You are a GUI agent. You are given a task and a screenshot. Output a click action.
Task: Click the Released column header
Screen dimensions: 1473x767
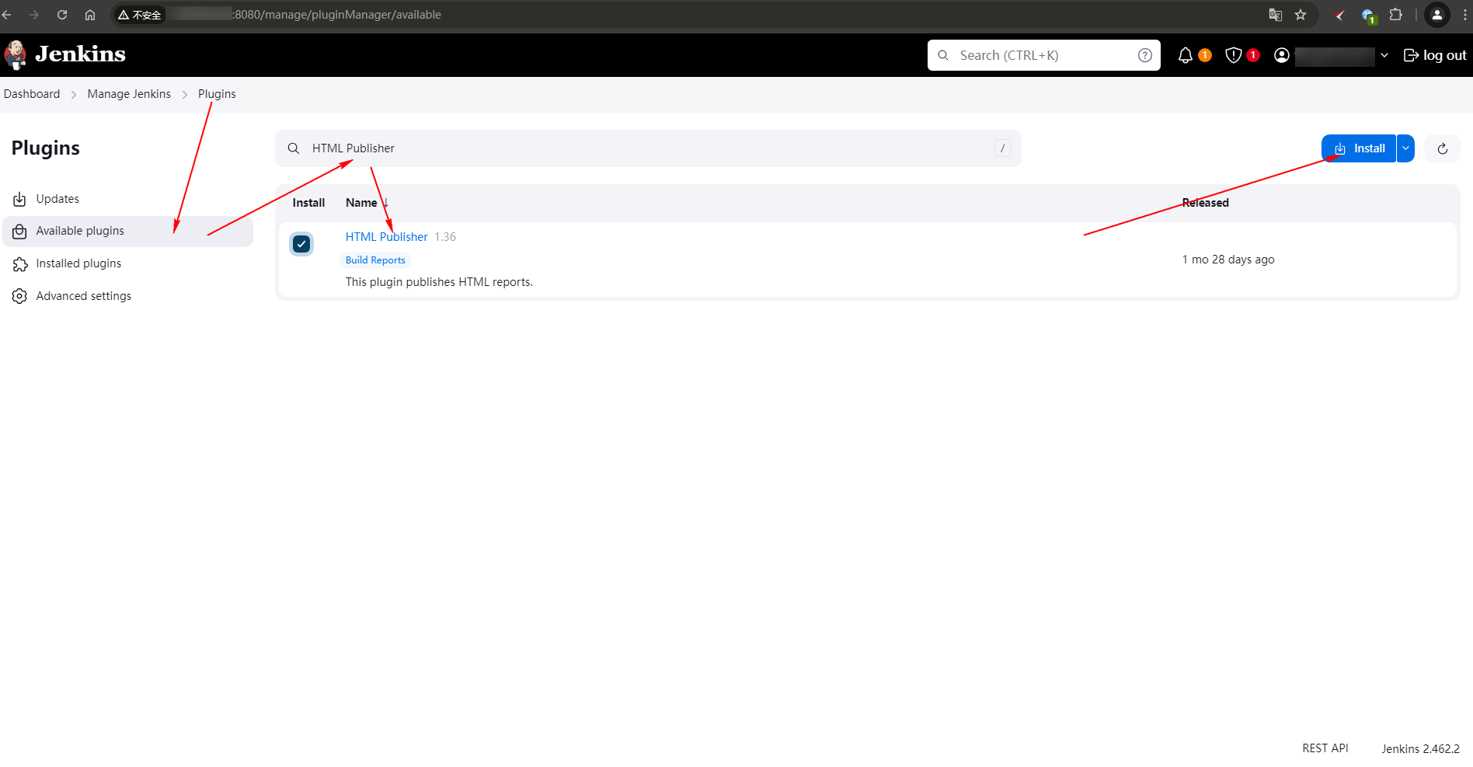(1206, 203)
